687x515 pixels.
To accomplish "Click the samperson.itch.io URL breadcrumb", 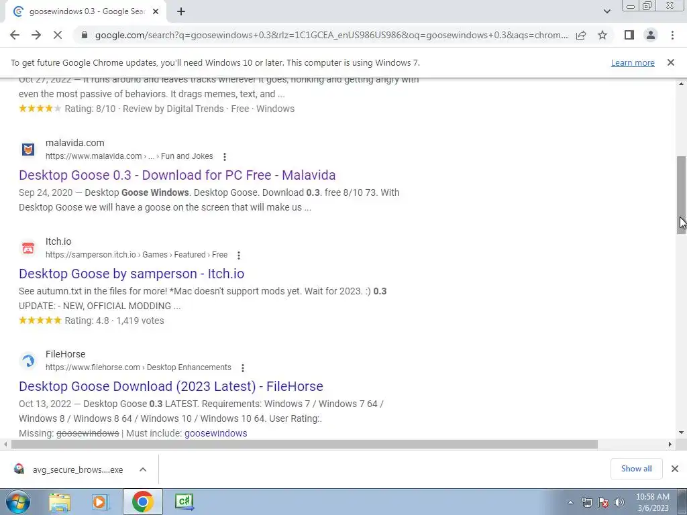I will tap(136, 255).
